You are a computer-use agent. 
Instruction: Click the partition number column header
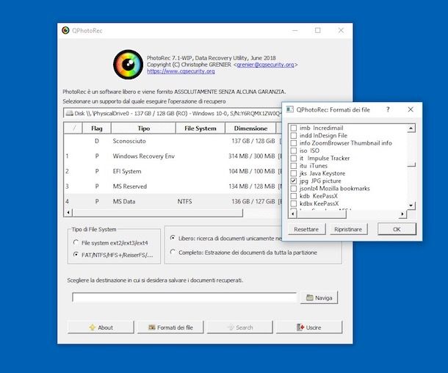(x=73, y=128)
